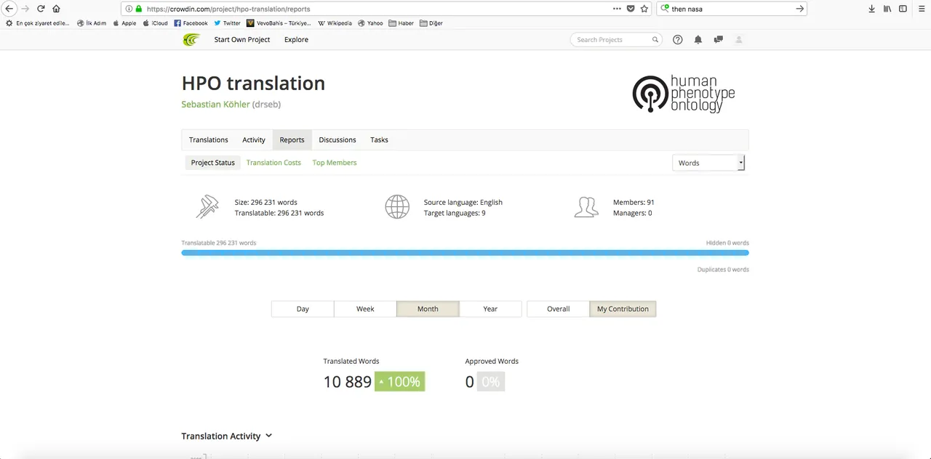The height and width of the screenshot is (459, 931).
Task: Click the green padlock security icon
Action: (139, 9)
